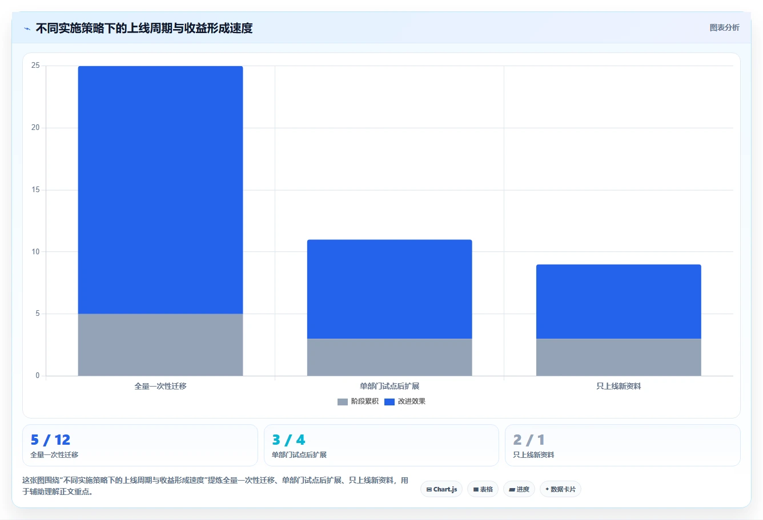Open the 2 / 1 data card
This screenshot has height=520, width=763.
[623, 445]
